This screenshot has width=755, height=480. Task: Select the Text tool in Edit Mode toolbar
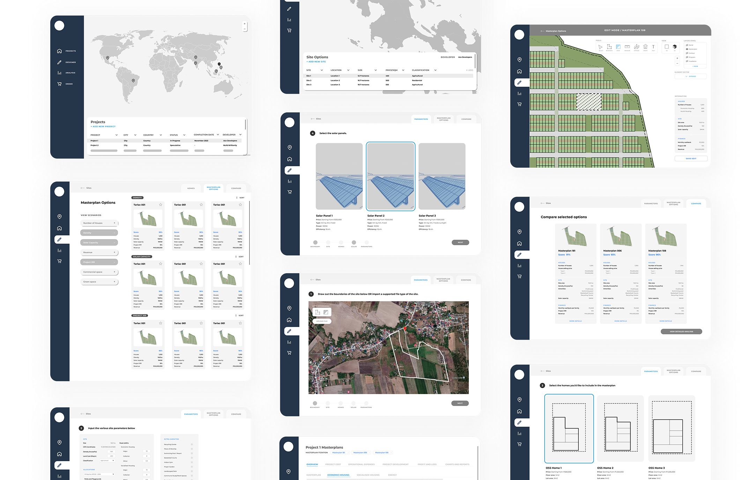(653, 47)
